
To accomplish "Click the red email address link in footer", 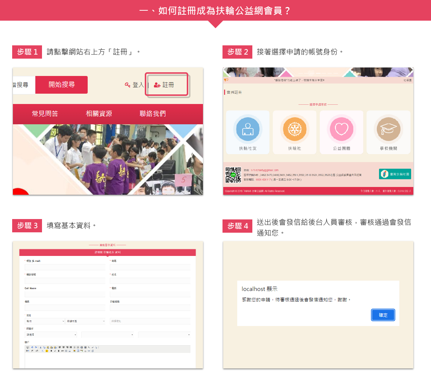I will [x=264, y=170].
